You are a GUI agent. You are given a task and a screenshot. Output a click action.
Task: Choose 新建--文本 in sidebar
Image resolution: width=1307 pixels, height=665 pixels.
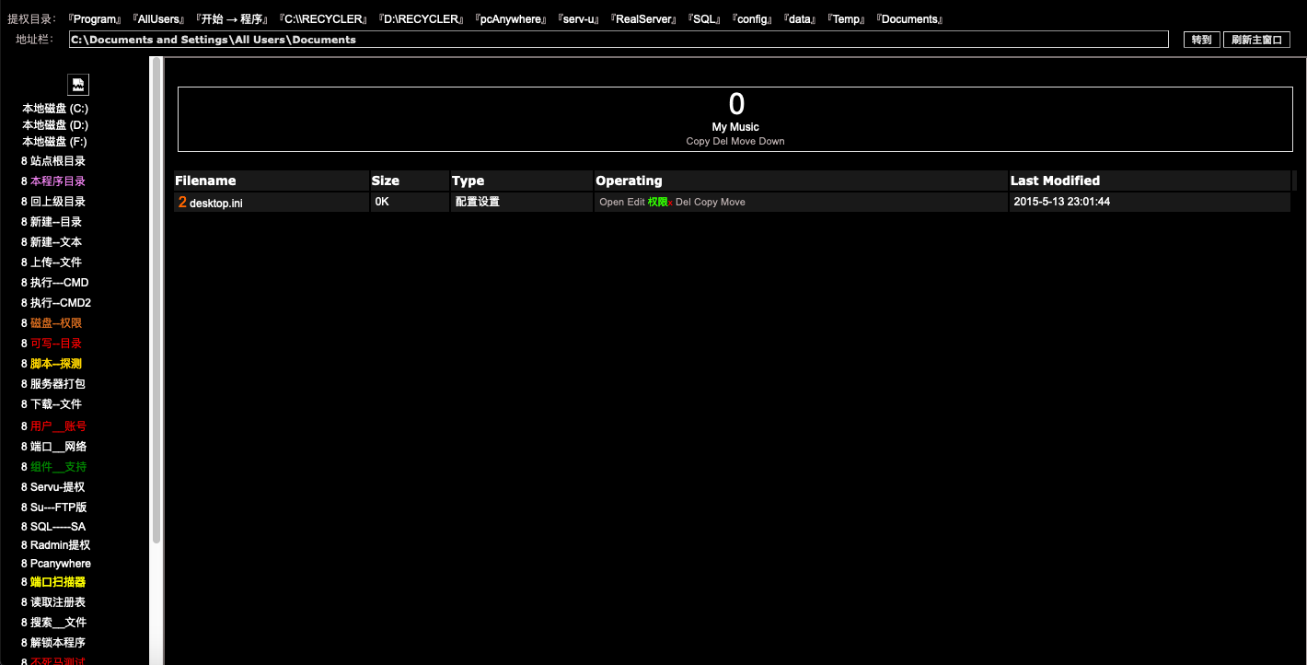pyautogui.click(x=56, y=242)
